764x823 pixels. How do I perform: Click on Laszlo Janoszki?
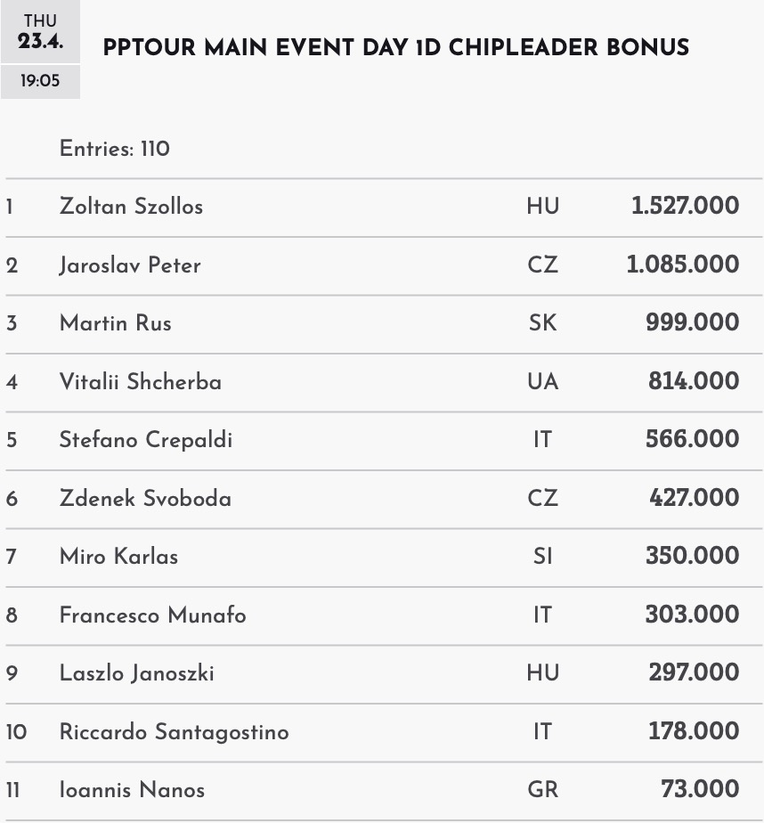pyautogui.click(x=136, y=673)
